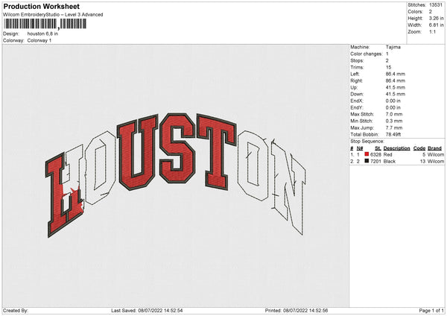The height and width of the screenshot is (316, 447).
Task: Click the red 6328 color swatch
Action: click(367, 154)
